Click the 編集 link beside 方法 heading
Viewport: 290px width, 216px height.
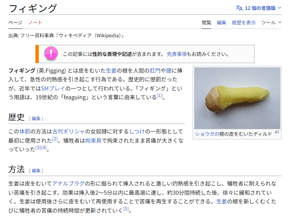[36, 171]
